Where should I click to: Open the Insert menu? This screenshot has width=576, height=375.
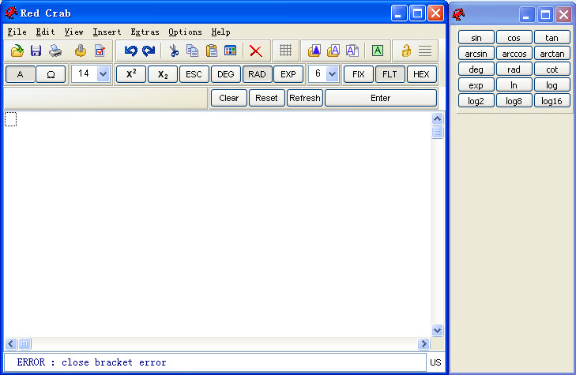tap(107, 32)
